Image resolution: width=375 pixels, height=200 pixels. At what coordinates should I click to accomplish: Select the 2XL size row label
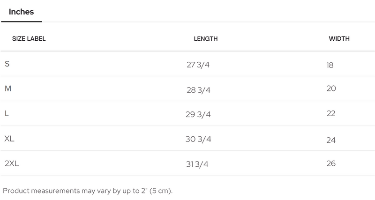pyautogui.click(x=12, y=163)
